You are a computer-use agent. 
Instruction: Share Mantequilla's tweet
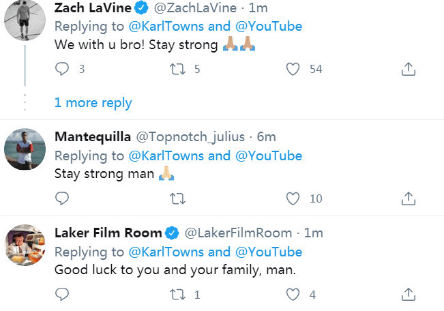(409, 198)
